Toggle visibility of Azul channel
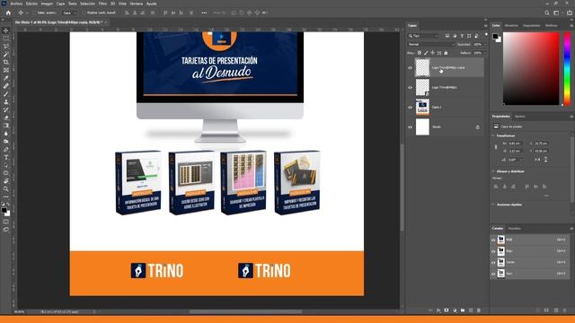Image resolution: width=575 pixels, height=323 pixels. 493,274
